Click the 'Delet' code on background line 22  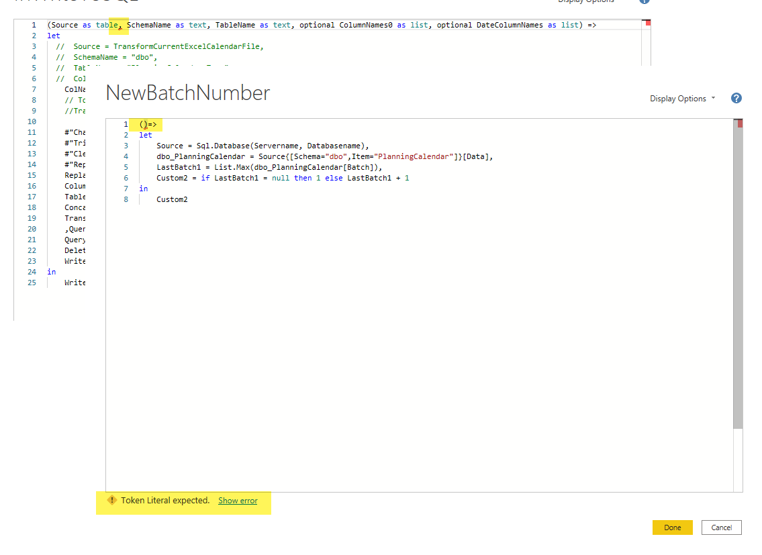click(x=75, y=250)
